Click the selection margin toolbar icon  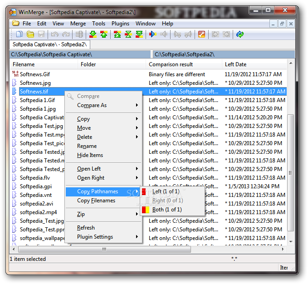(79, 34)
